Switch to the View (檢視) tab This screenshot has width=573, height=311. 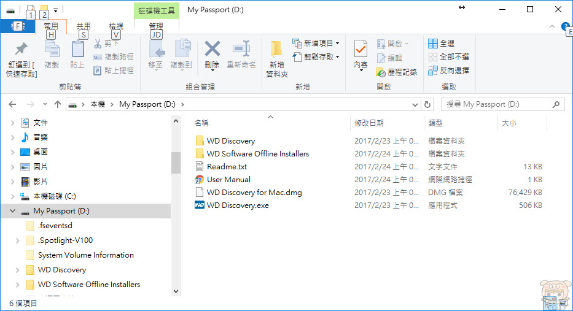116,26
